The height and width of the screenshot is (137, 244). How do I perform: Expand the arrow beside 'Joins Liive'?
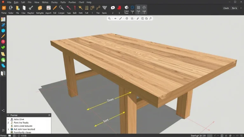[x=8, y=119]
